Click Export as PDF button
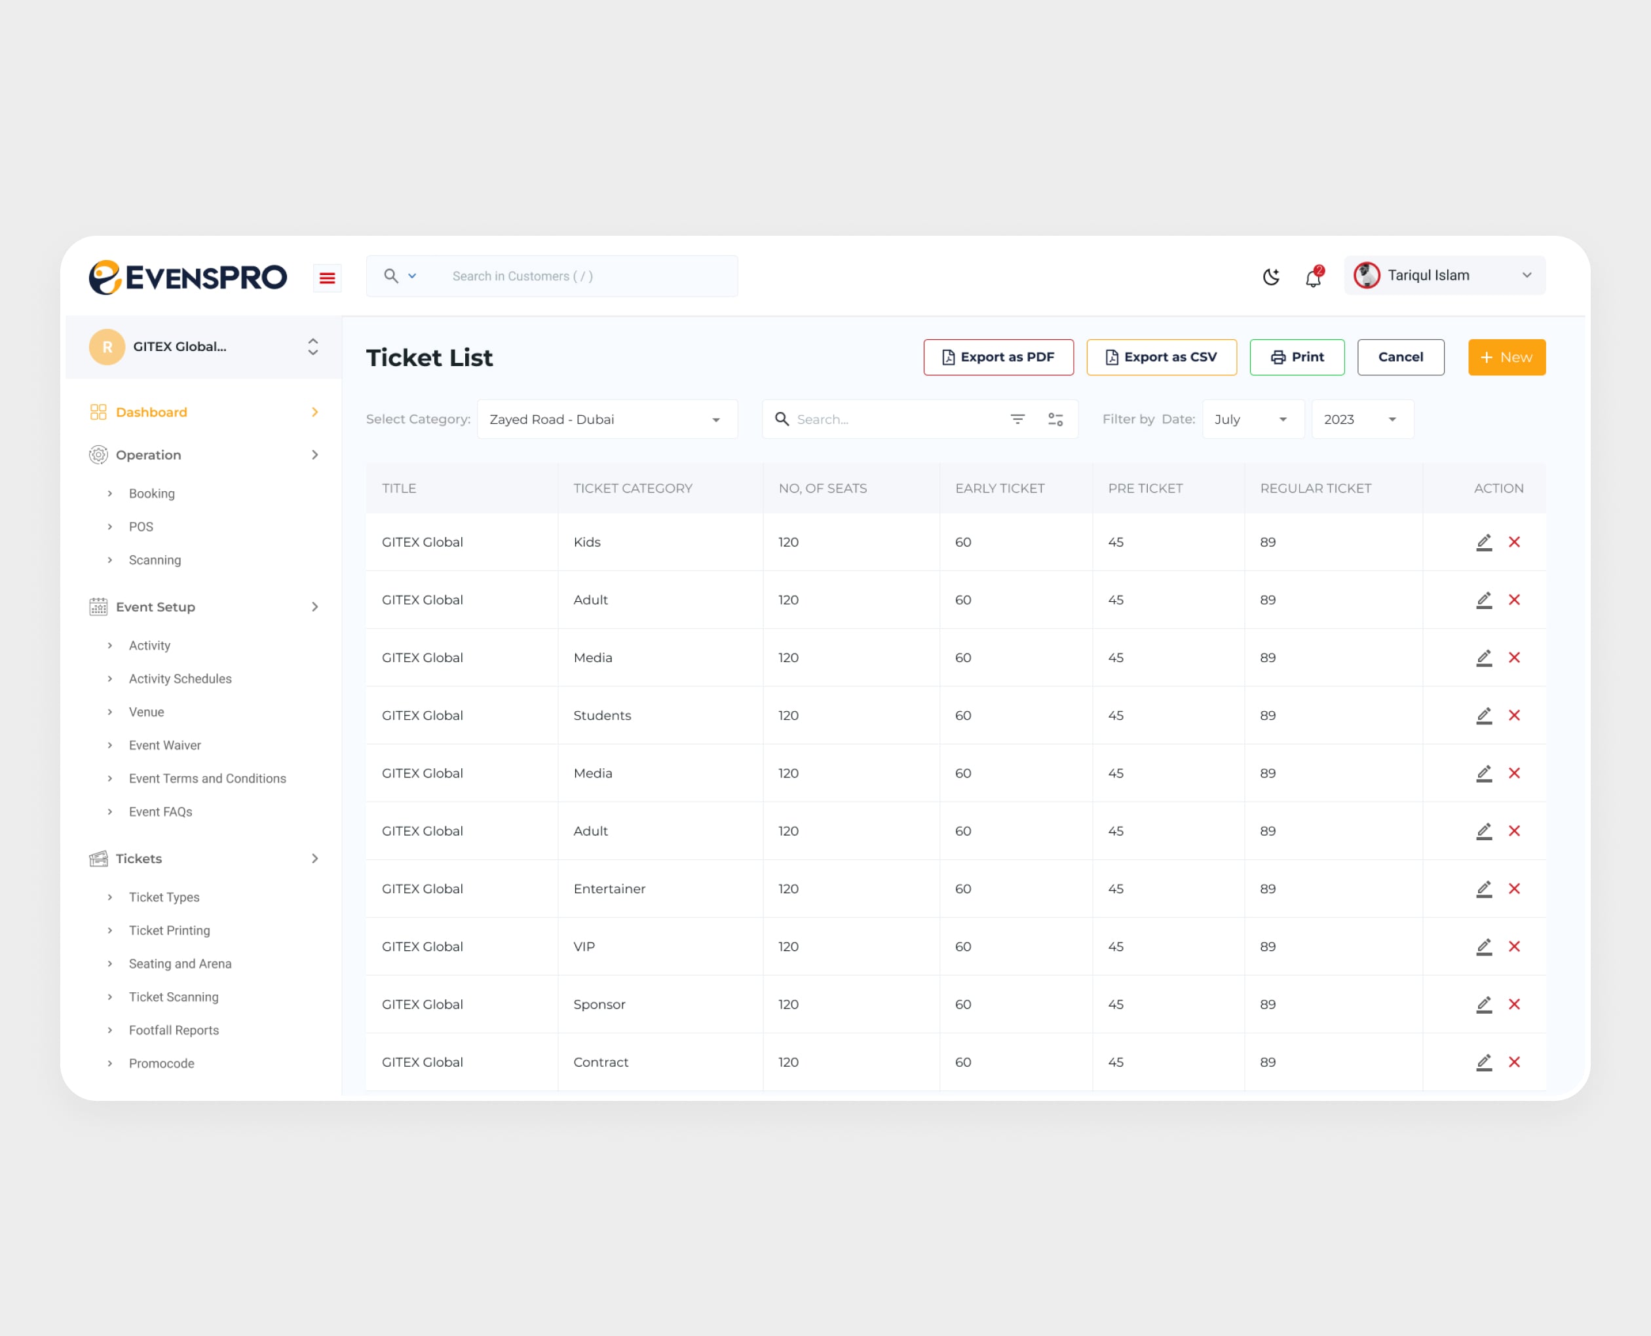This screenshot has height=1336, width=1651. coord(998,357)
